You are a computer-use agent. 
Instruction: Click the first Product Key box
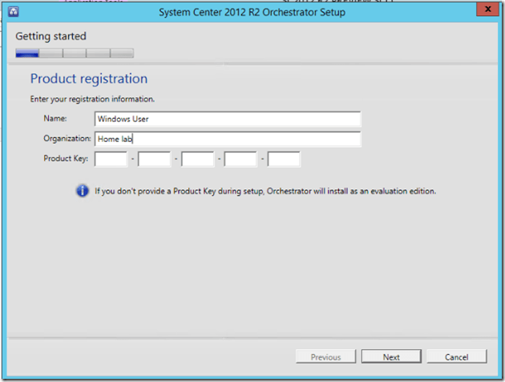111,159
